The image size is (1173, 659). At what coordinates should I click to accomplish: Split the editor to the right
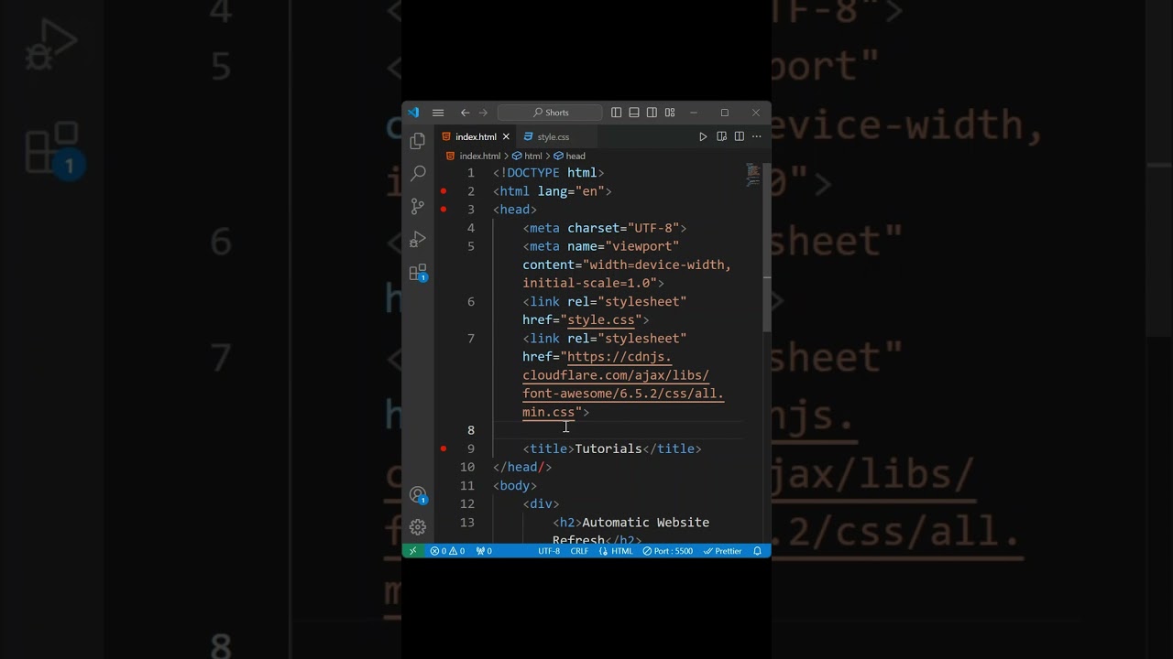point(739,136)
